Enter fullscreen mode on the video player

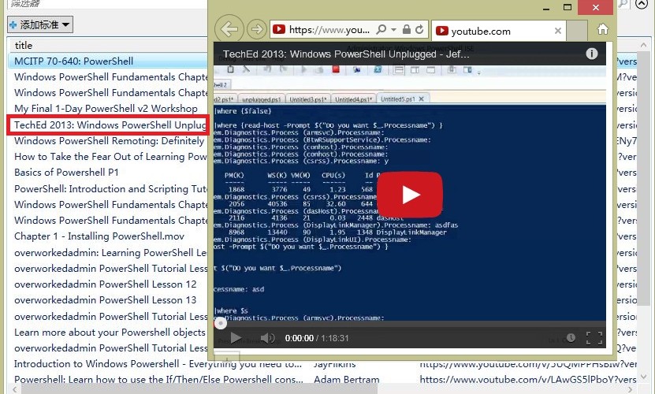pyautogui.click(x=594, y=338)
